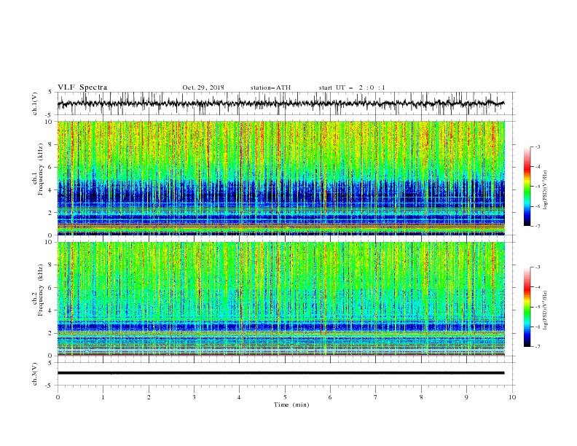The width and height of the screenshot is (577, 446).
Task: Click the "ch.2 Frequency (kHz)" axis label
Action: coord(38,290)
